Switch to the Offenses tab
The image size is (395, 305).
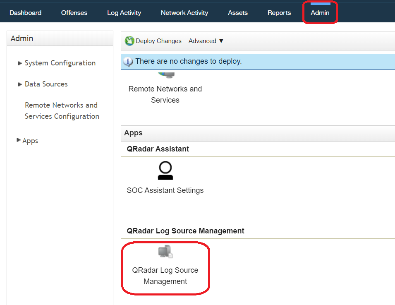point(74,13)
